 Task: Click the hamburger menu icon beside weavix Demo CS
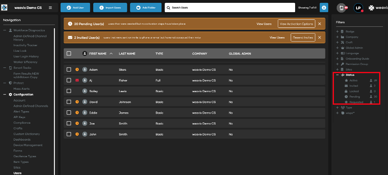[x=50, y=8]
